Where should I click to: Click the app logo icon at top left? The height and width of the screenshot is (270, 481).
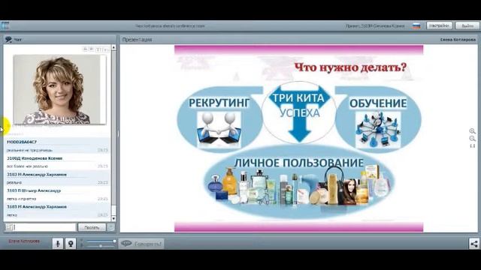click(x=5, y=25)
